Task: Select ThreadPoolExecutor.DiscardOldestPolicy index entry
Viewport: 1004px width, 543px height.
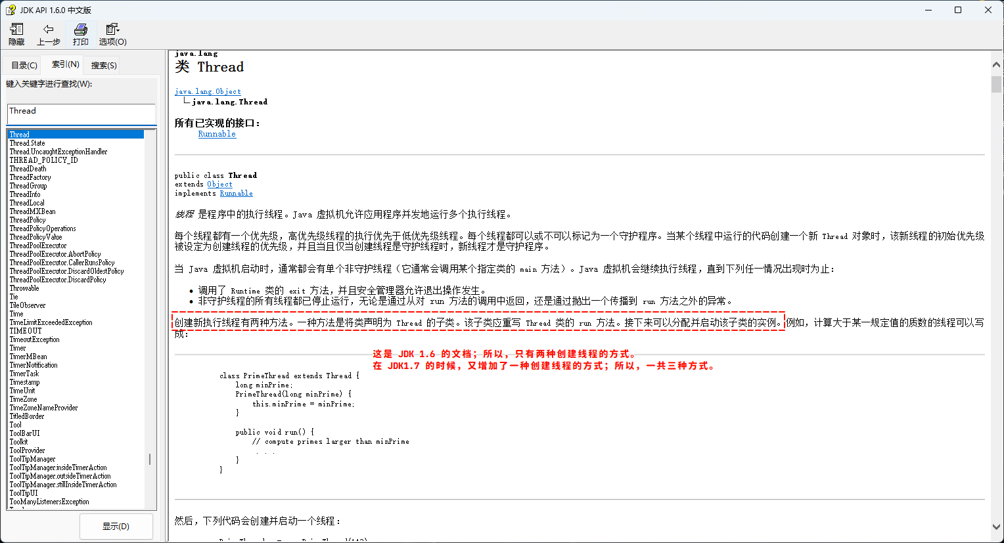Action: (x=66, y=271)
